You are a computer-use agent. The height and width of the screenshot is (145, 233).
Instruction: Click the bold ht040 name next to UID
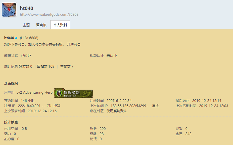9,38
